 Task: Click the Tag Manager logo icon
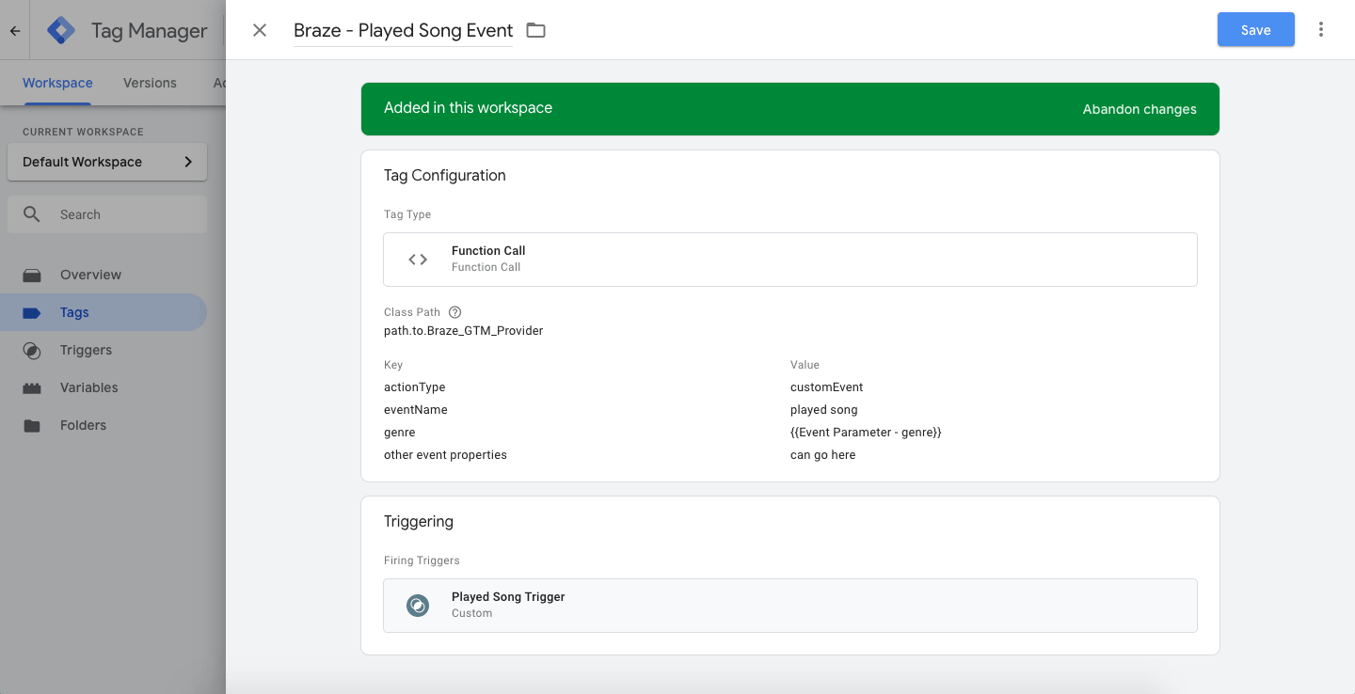[x=61, y=30]
